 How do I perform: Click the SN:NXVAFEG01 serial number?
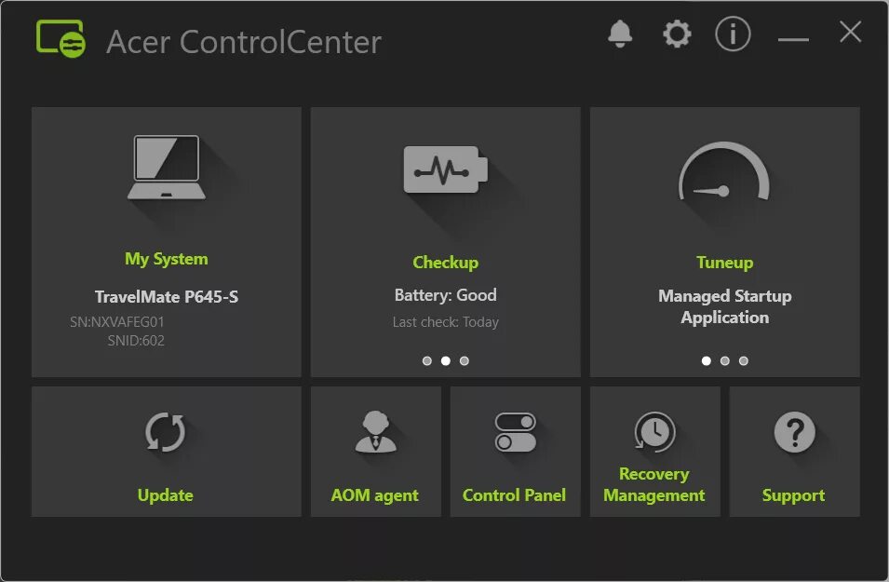click(x=116, y=322)
